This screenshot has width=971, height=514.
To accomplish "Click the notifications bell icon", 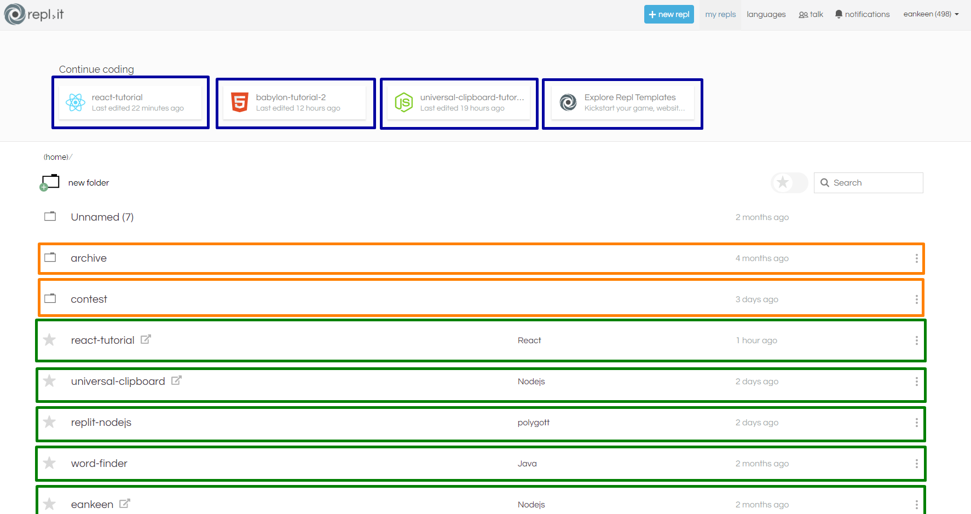I will point(839,14).
